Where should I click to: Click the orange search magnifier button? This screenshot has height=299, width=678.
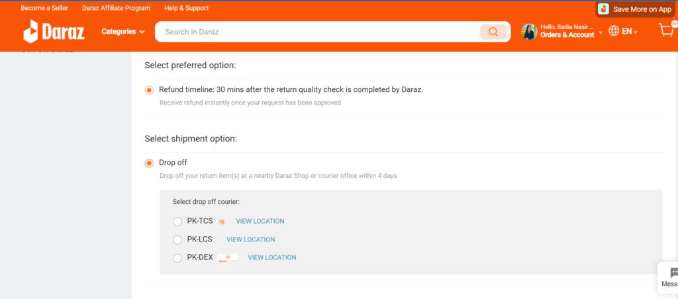[493, 32]
